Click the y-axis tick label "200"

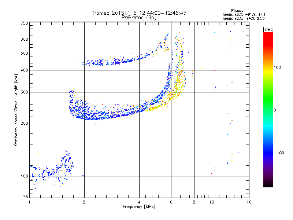coord(24,123)
